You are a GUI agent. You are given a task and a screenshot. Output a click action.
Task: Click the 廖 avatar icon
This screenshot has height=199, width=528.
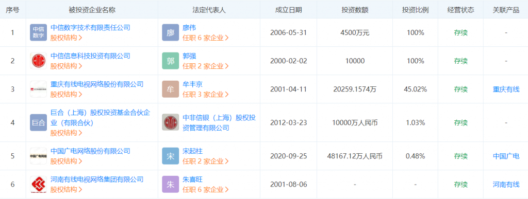coord(170,32)
